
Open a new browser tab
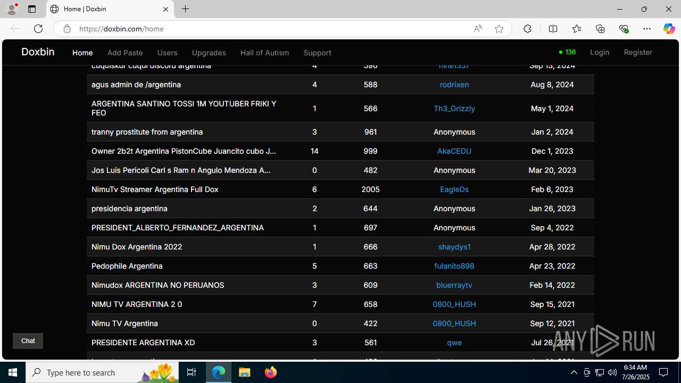pyautogui.click(x=185, y=9)
